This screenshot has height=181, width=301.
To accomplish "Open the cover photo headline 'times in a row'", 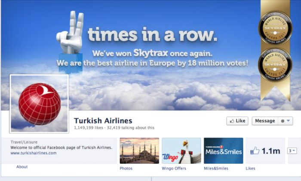I will (x=152, y=35).
